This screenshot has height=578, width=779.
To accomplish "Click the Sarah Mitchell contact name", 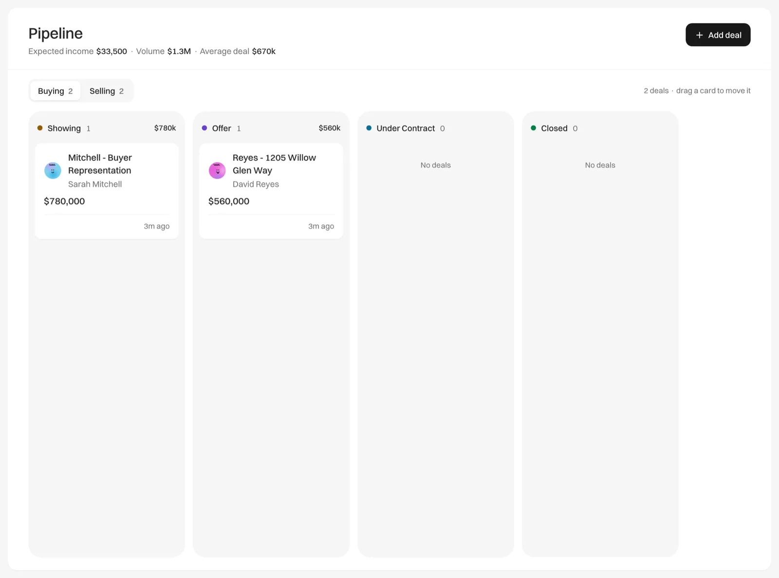I will coord(95,184).
